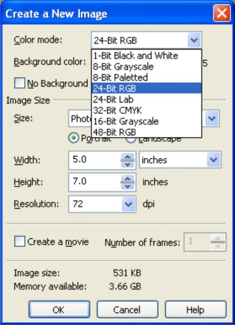Close the Create a New Image dialog
The width and height of the screenshot is (235, 325).
tap(222, 13)
